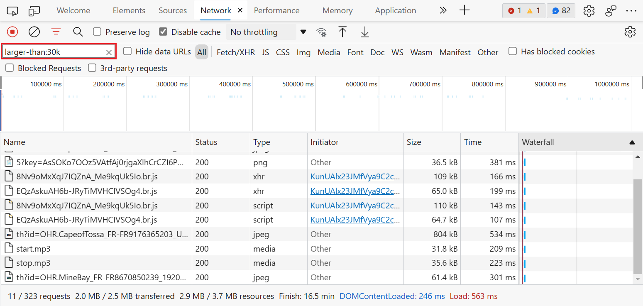Filter by Img type
This screenshot has height=306, width=643.
(x=303, y=52)
